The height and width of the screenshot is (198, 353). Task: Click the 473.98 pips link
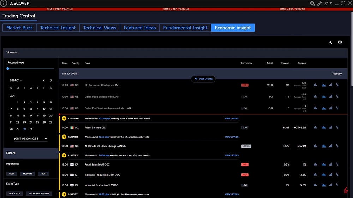(104, 118)
